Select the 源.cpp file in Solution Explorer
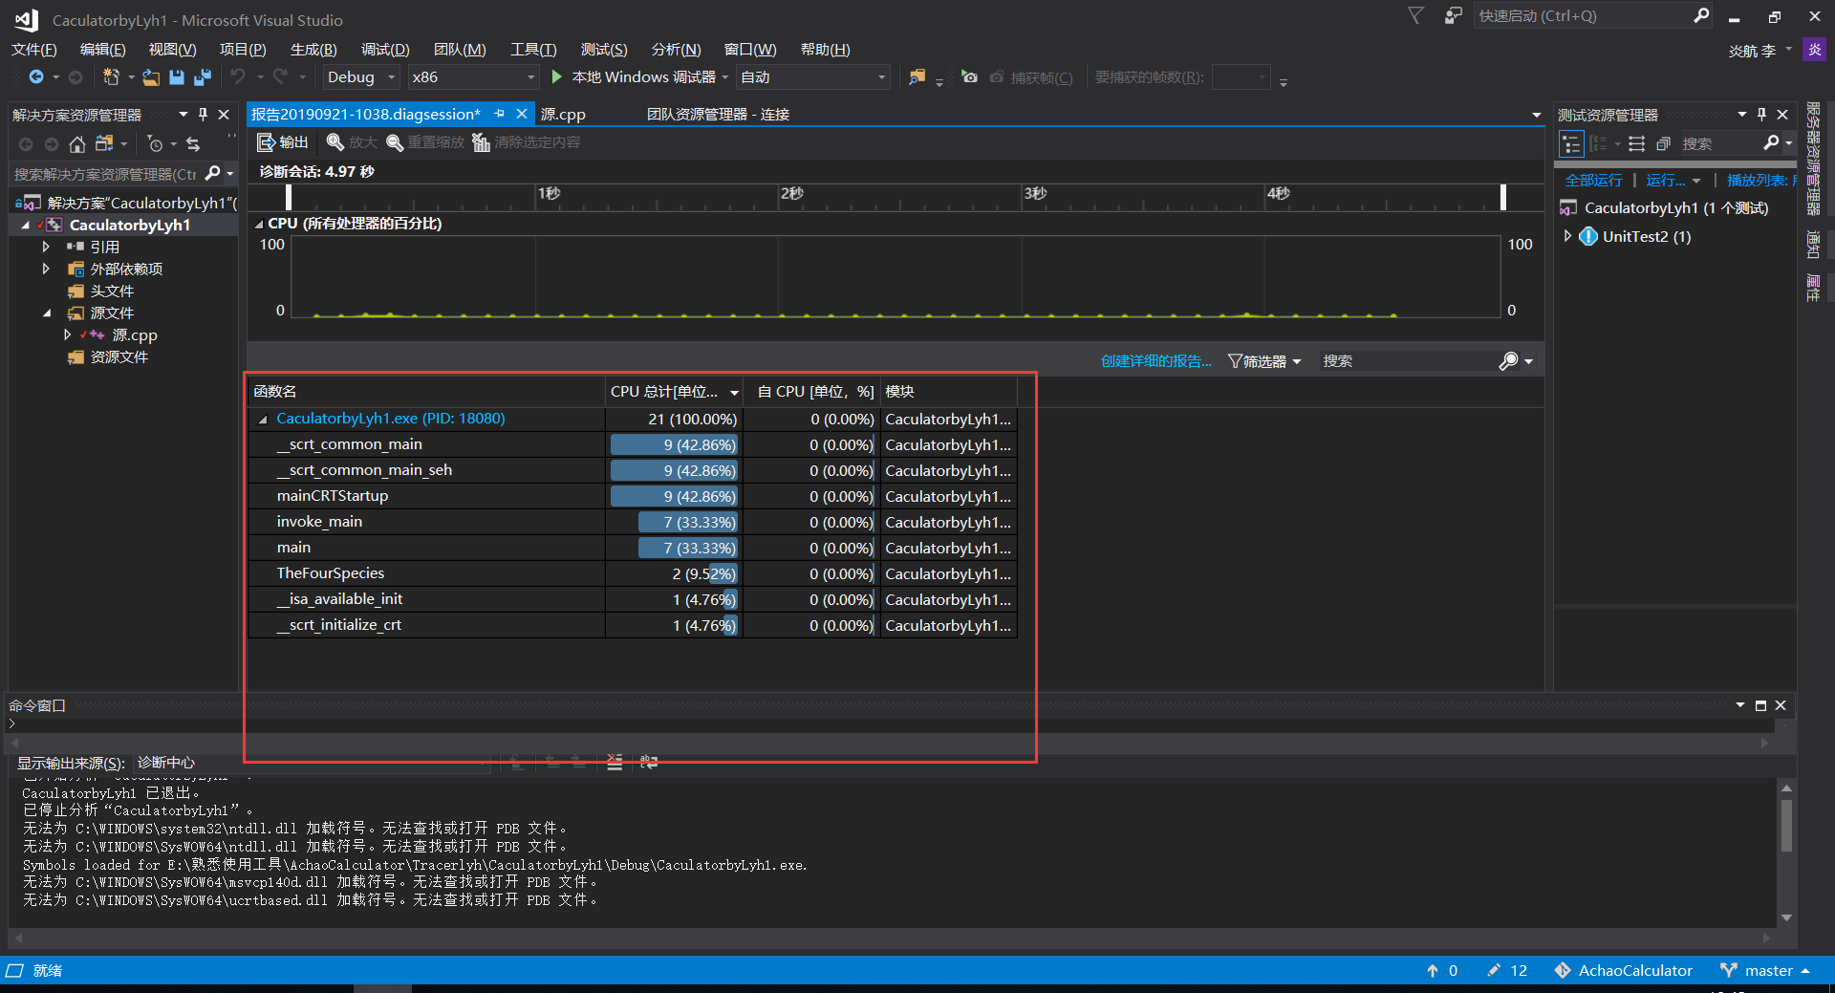The height and width of the screenshot is (993, 1835). pyautogui.click(x=134, y=335)
